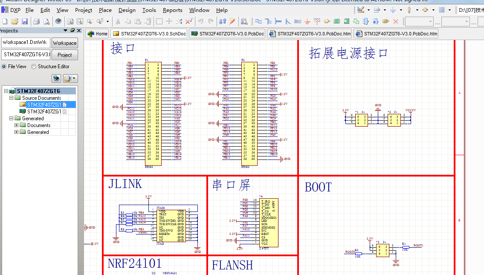This screenshot has width=484, height=275.
Task: Open the Window menu
Action: (199, 10)
